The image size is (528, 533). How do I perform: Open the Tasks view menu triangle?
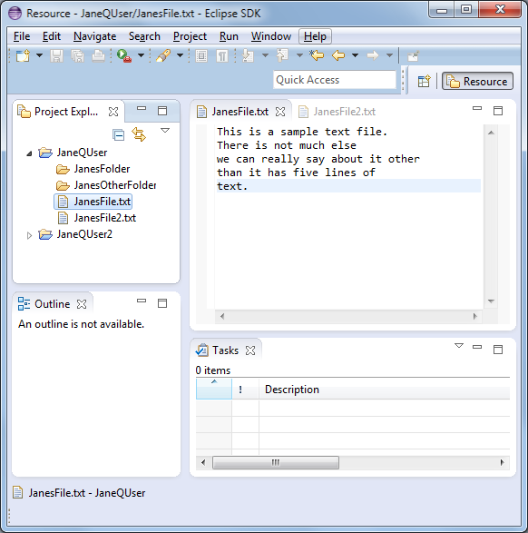459,346
